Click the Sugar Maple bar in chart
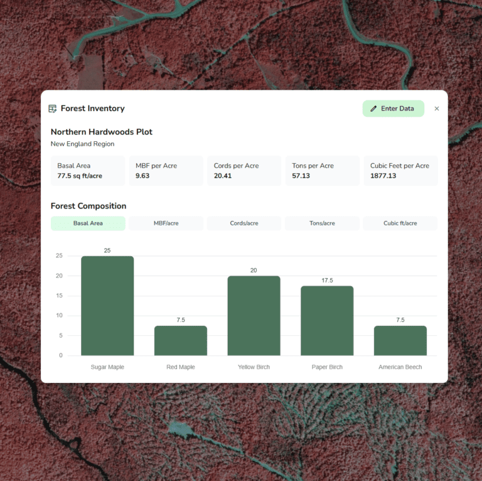482x481 pixels. click(107, 306)
